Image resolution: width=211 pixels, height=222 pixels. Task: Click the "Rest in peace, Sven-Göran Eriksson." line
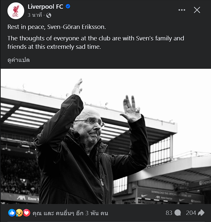57,27
